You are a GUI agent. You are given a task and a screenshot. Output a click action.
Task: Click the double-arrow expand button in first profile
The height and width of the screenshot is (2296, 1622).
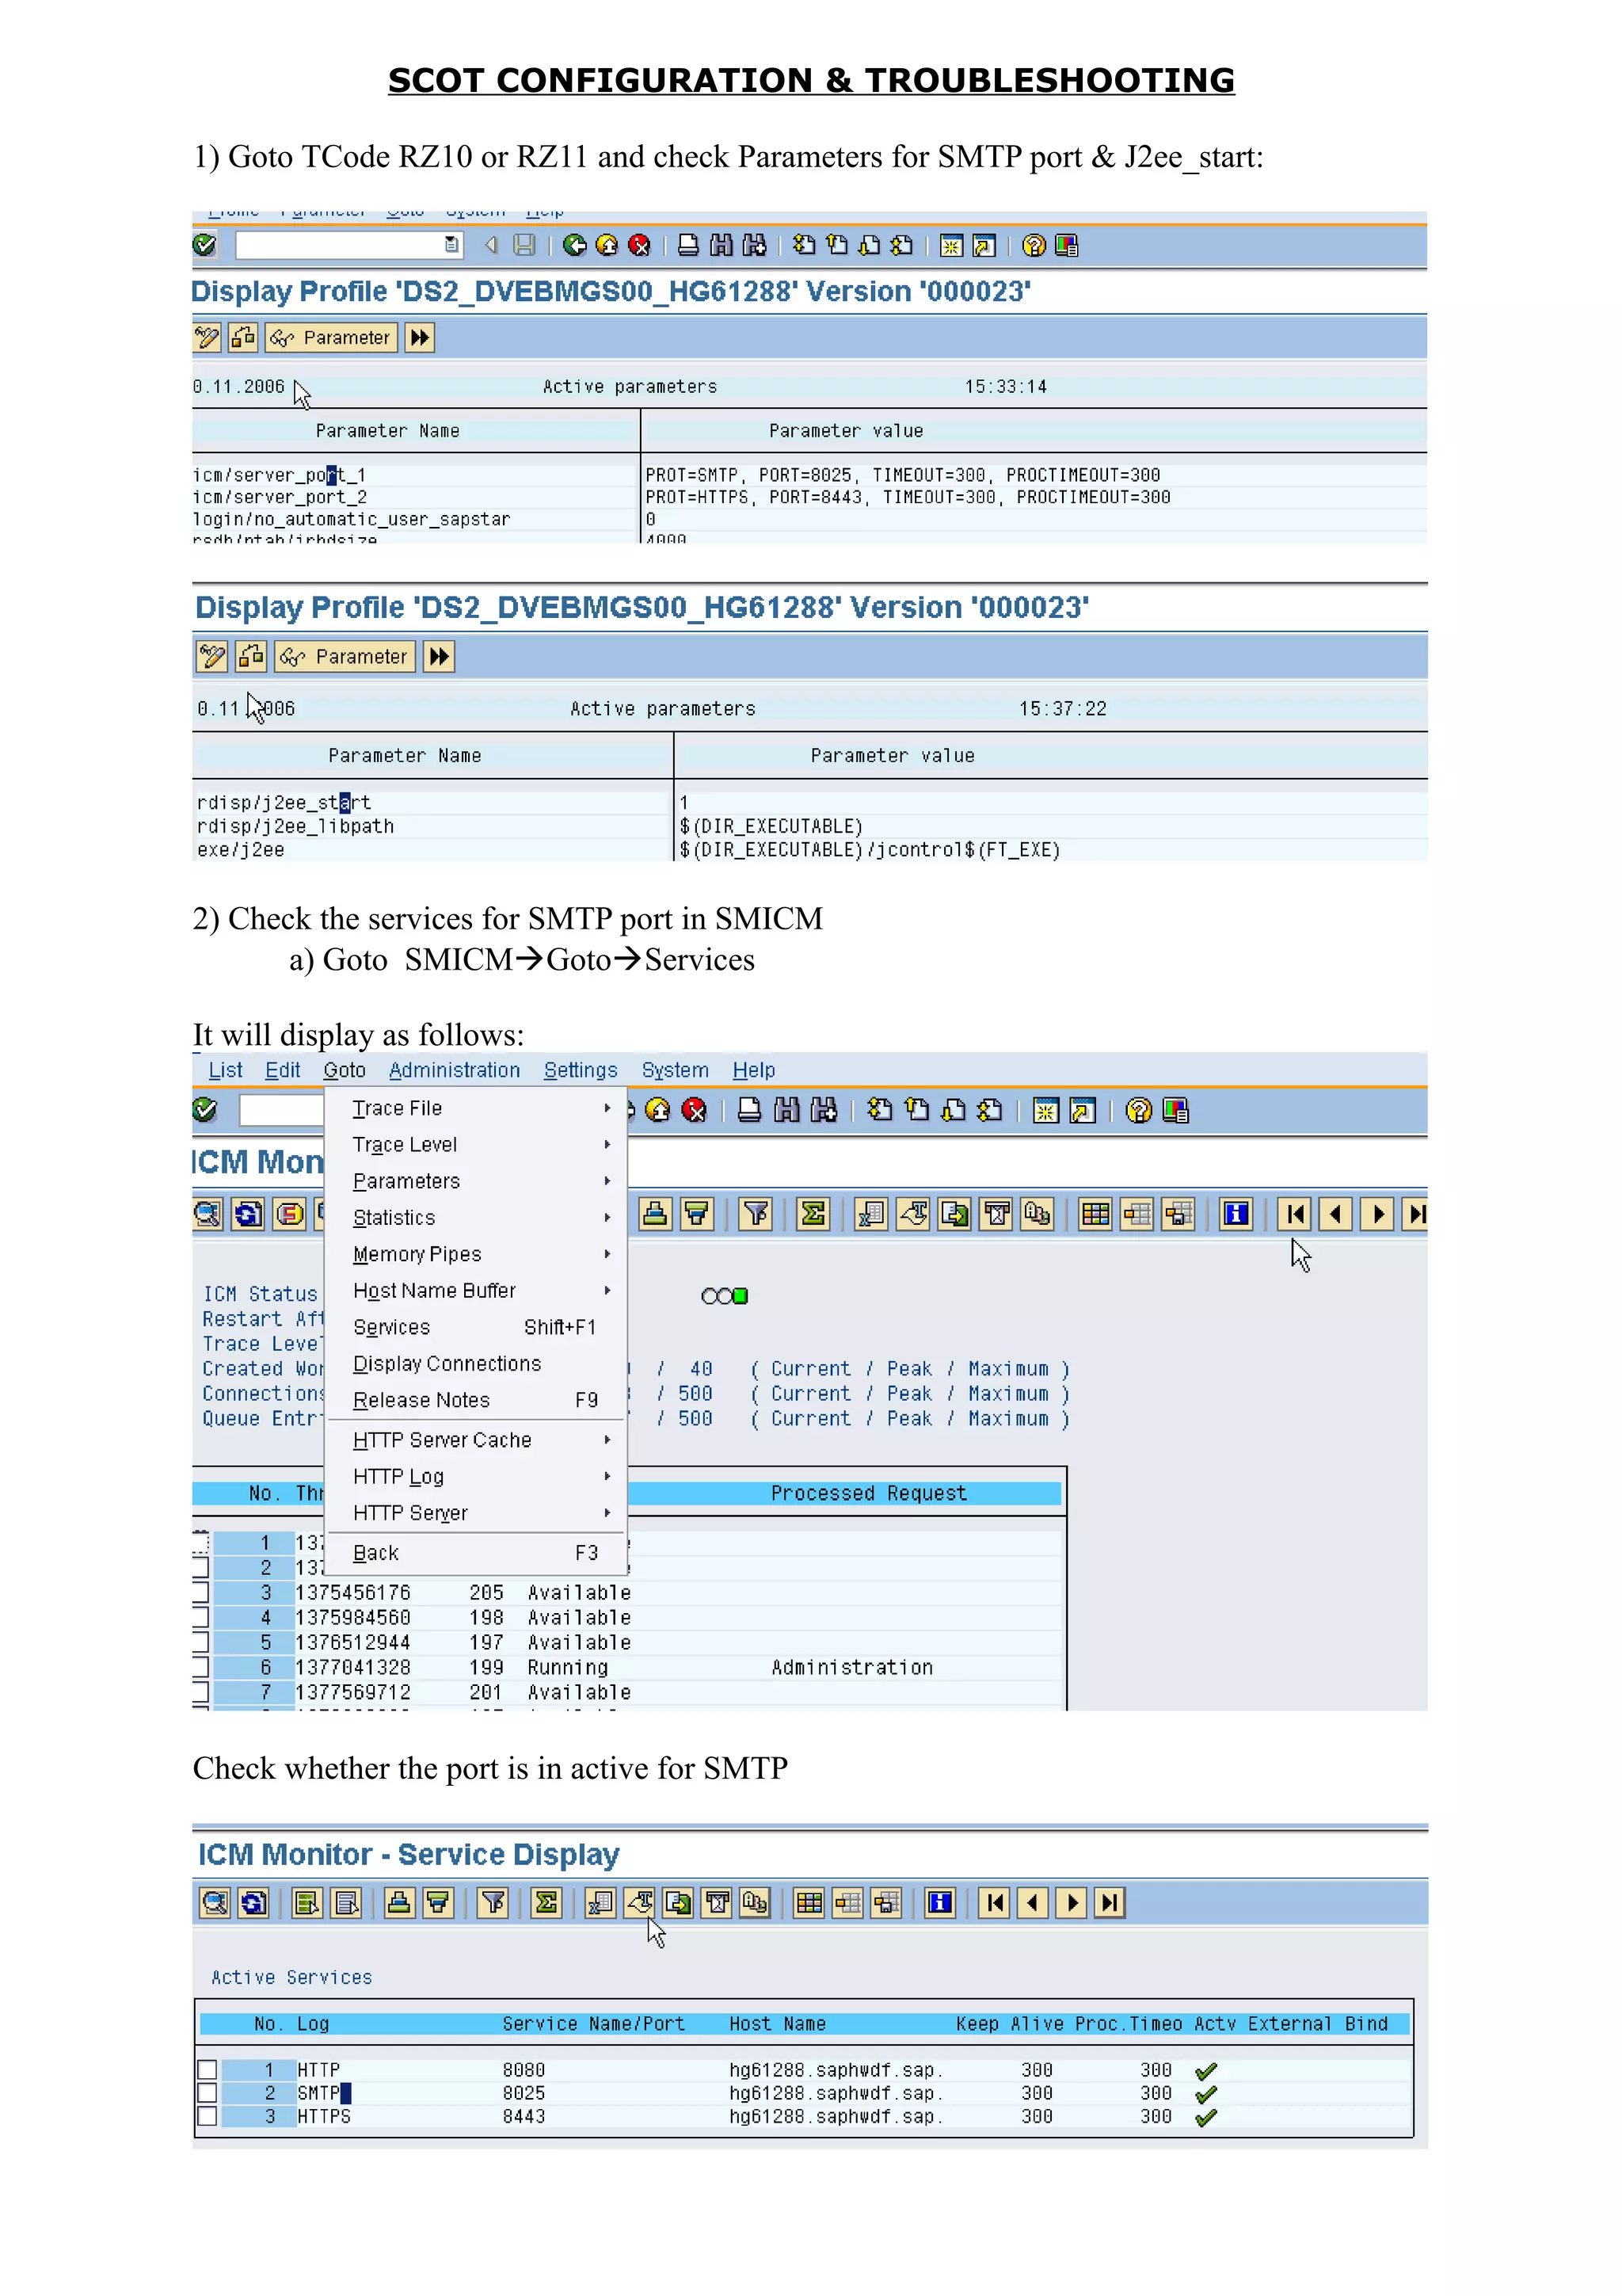point(420,338)
